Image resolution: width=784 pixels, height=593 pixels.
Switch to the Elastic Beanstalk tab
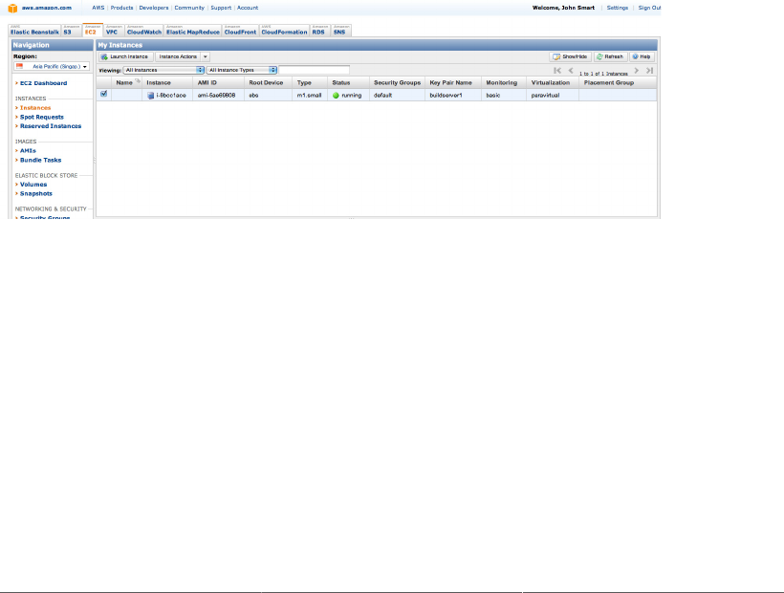click(34, 30)
